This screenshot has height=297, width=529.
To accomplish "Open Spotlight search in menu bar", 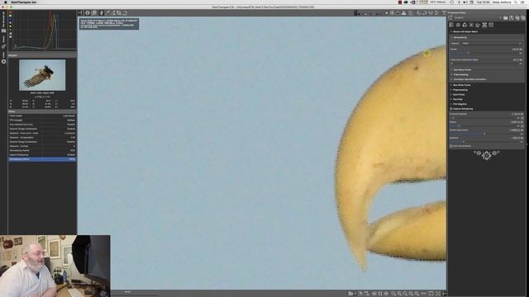I will click(x=516, y=2).
